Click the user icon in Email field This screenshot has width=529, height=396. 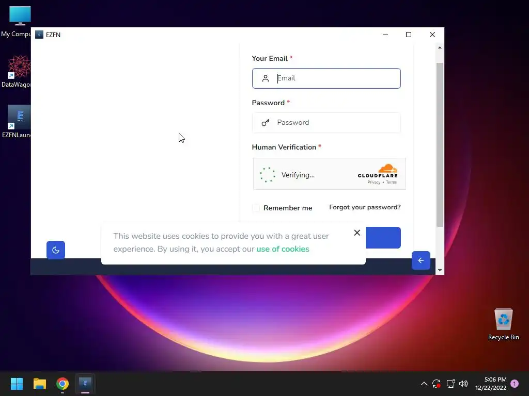[266, 78]
